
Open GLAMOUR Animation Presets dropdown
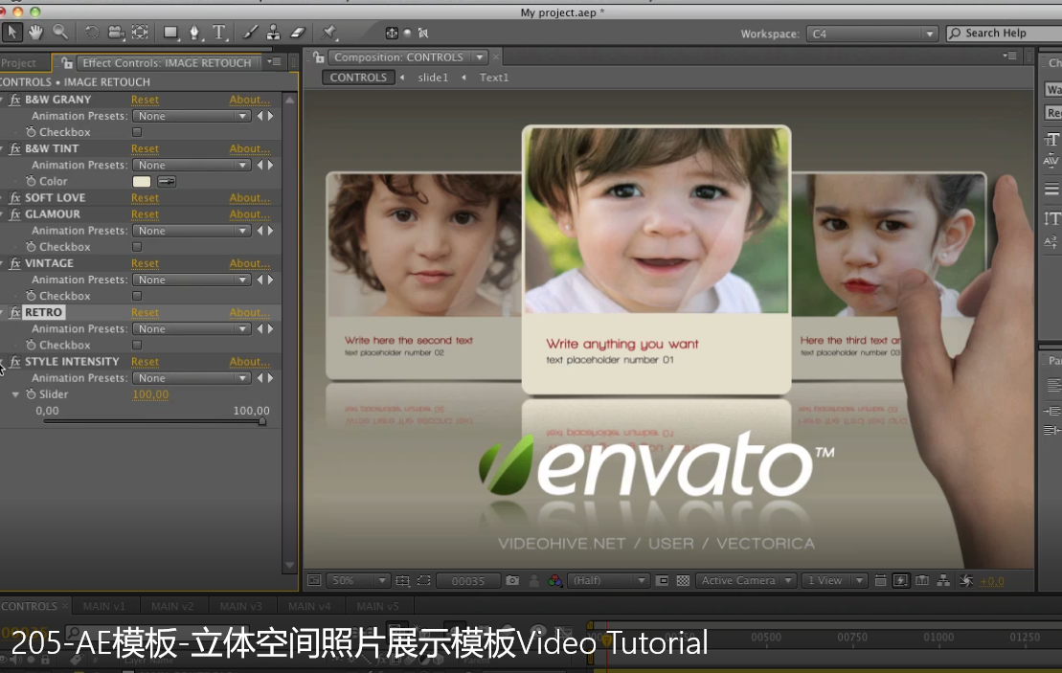pos(191,231)
